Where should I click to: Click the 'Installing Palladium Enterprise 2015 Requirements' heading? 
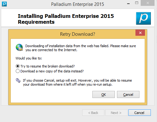coord(66,19)
